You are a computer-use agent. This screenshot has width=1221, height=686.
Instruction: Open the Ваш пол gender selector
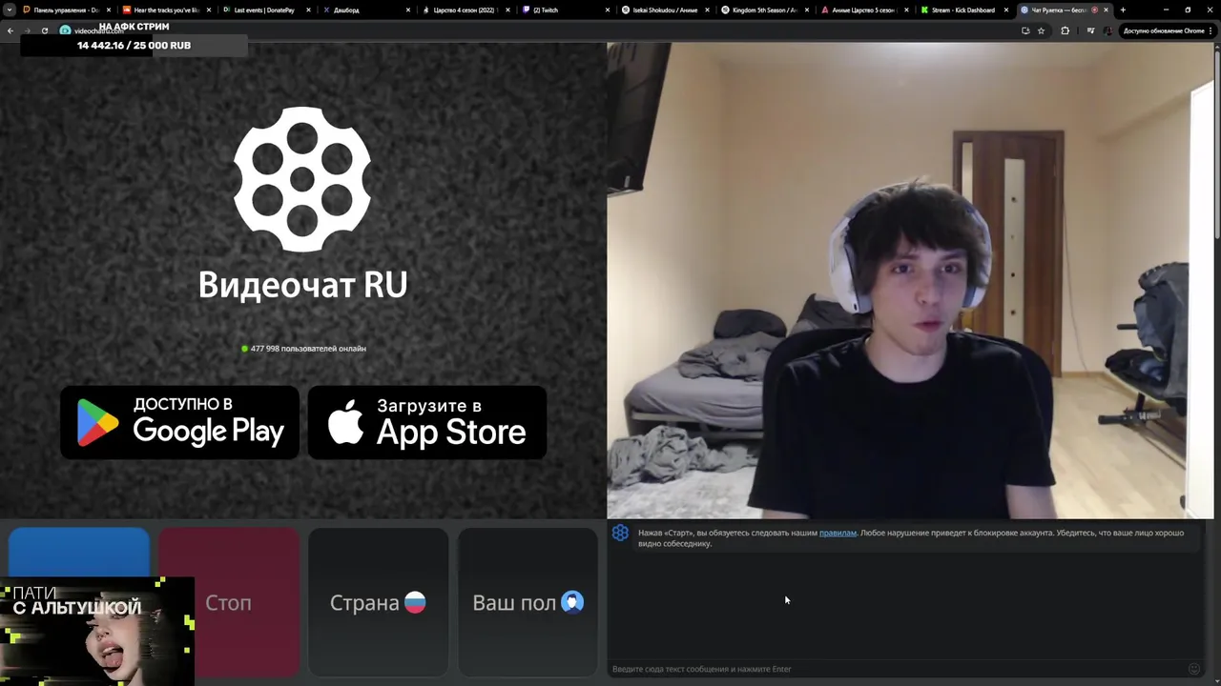pyautogui.click(x=528, y=602)
